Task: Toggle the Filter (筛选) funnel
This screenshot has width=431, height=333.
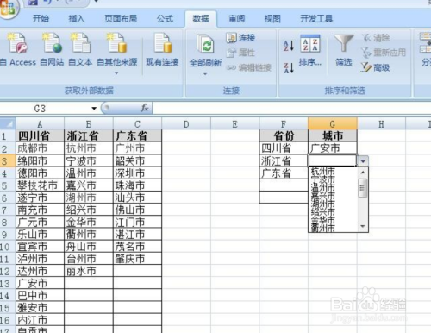Action: point(344,50)
